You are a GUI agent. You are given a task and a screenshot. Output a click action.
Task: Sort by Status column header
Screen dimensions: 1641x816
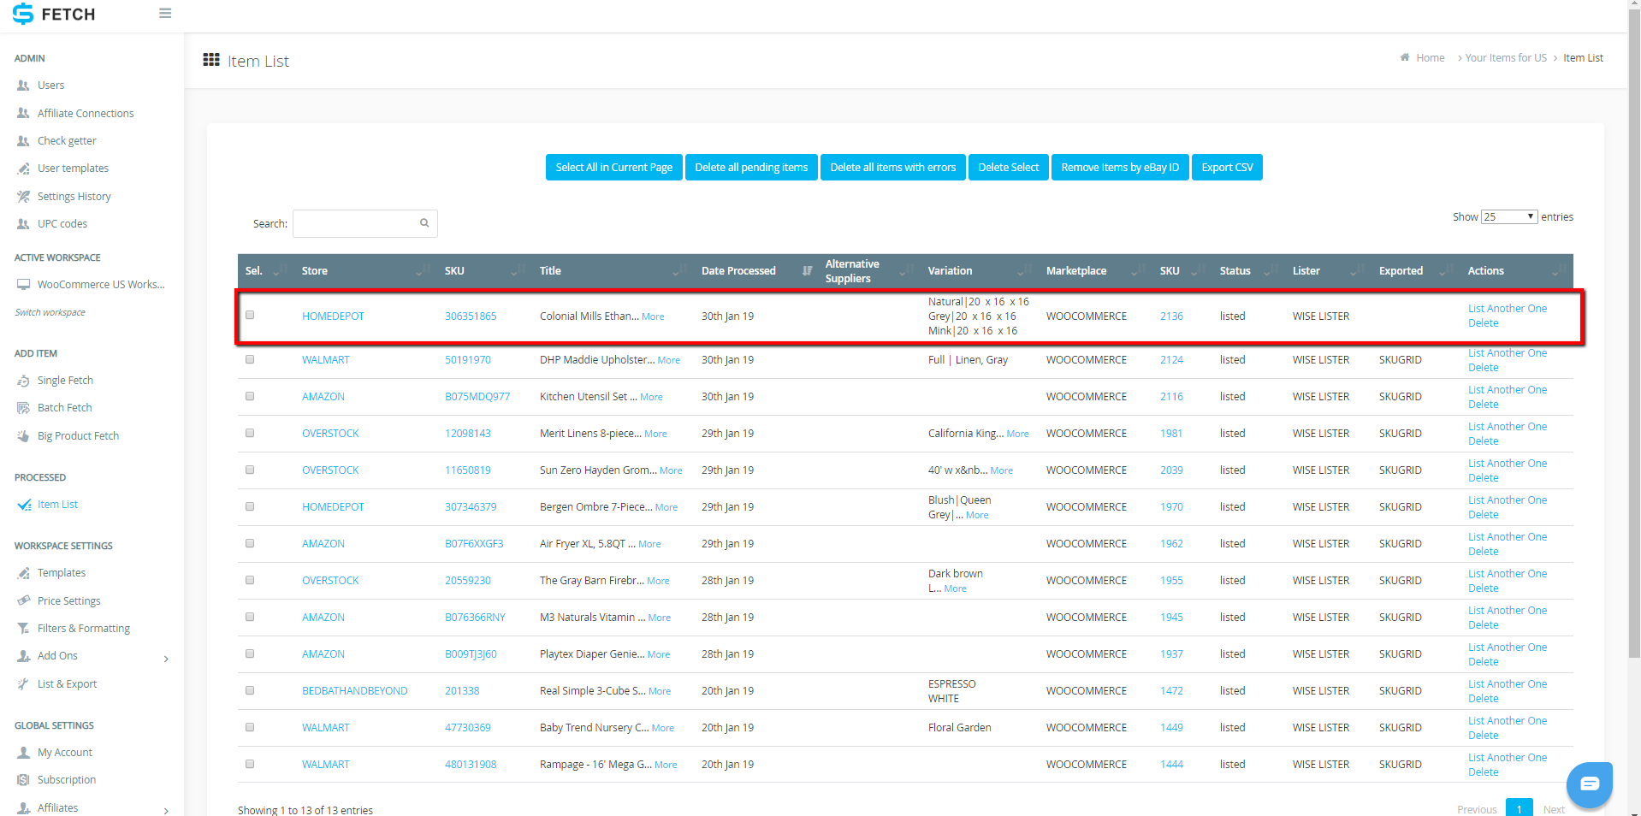(1247, 271)
